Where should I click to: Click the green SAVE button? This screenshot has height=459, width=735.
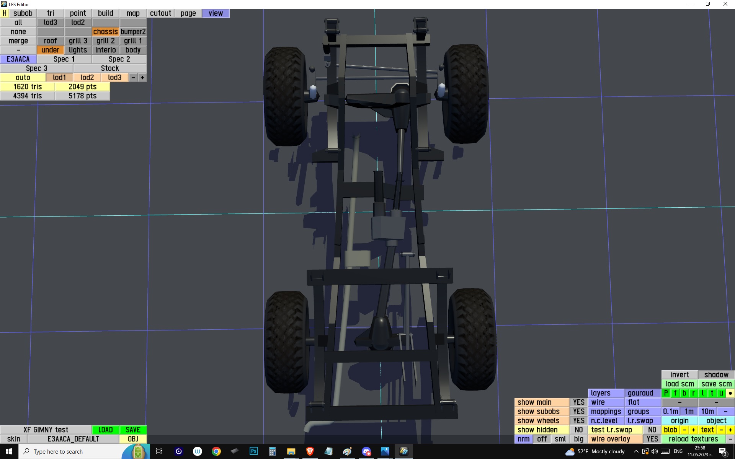coord(133,430)
